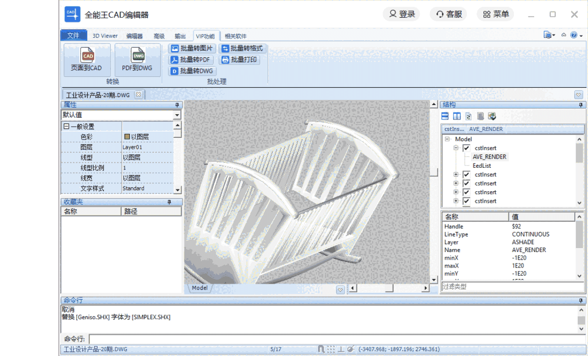Open 批量转格式 batch format conversion

pos(241,49)
